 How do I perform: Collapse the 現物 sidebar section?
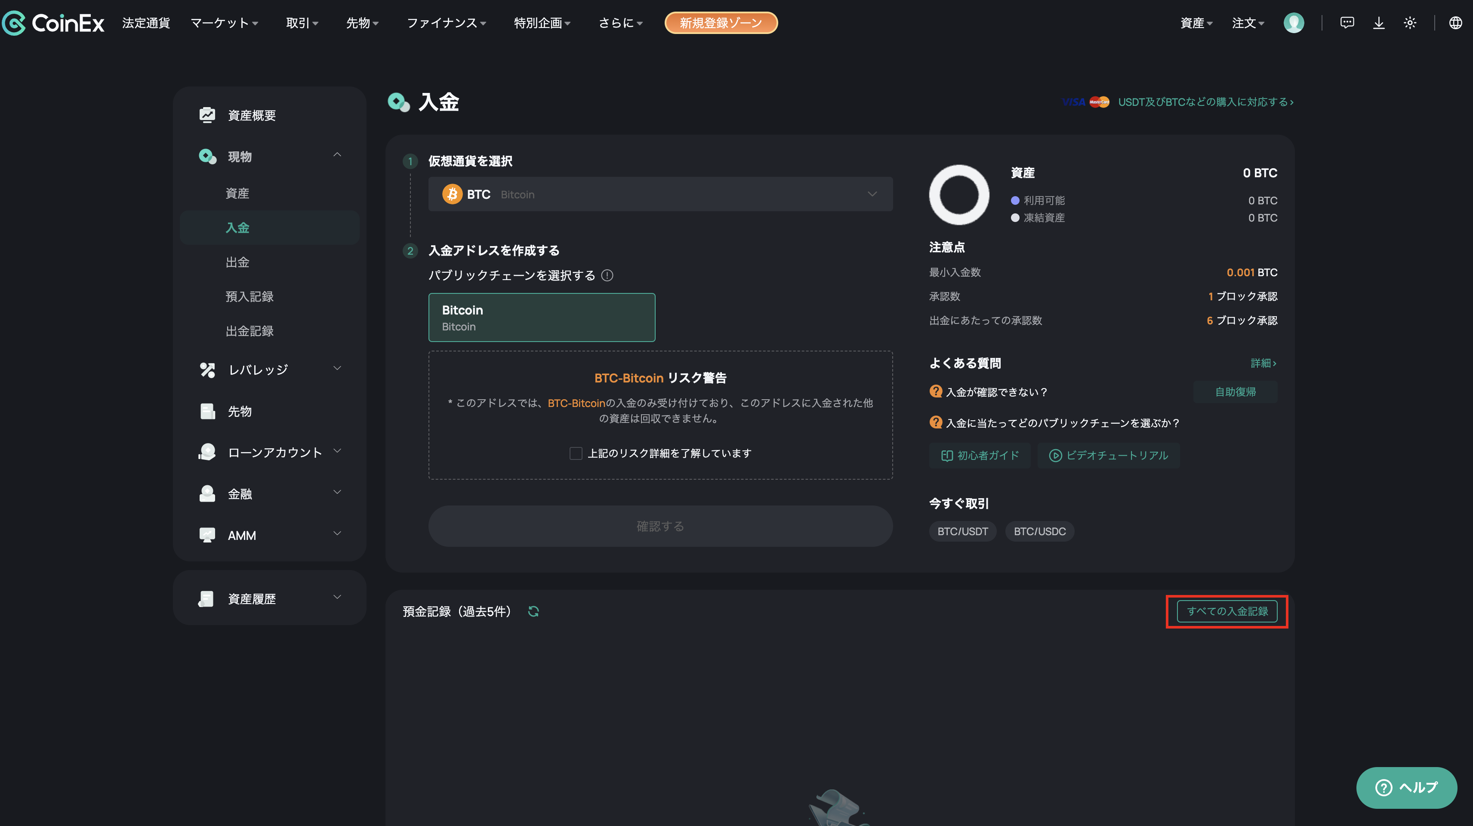(337, 154)
